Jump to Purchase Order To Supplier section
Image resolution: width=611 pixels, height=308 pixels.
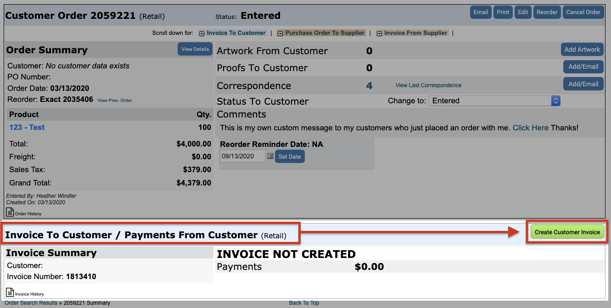pos(325,33)
